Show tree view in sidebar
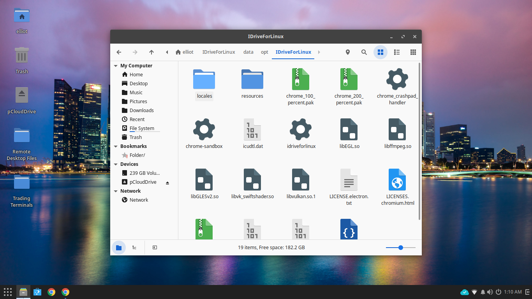This screenshot has width=532, height=299. [x=134, y=248]
